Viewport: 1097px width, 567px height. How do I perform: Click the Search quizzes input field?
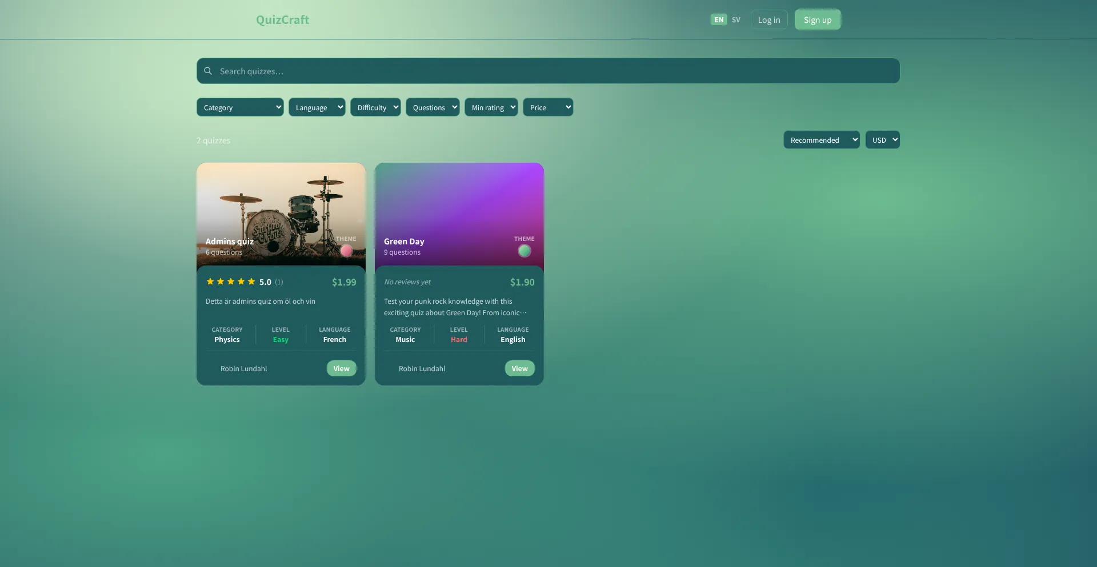tap(548, 71)
